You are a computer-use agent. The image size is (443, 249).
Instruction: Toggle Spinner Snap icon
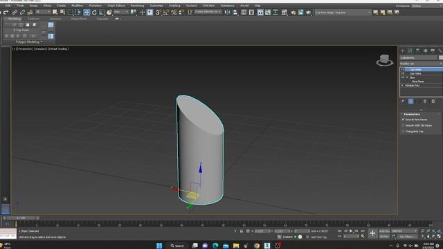coord(181,12)
